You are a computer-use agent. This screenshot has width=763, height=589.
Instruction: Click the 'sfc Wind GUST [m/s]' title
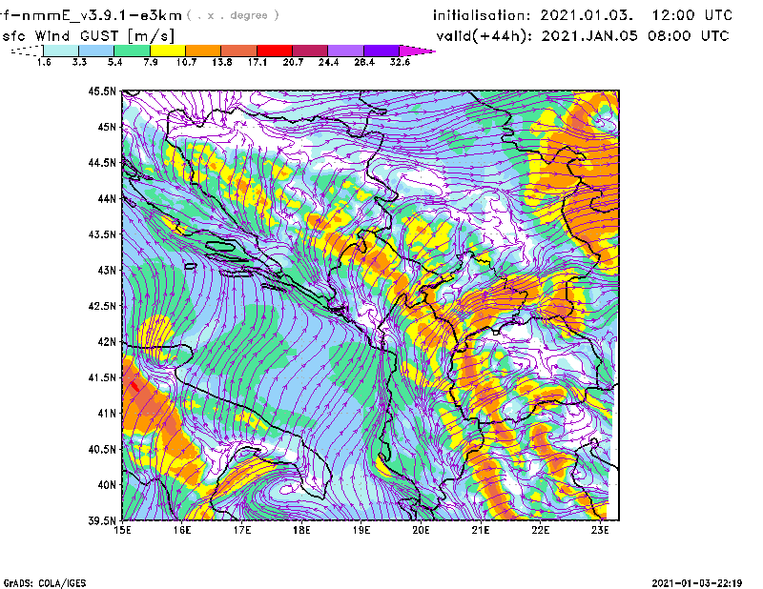coord(88,36)
